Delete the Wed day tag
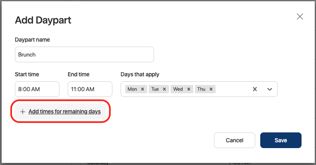Screen dimensions: 316x165 coord(188,89)
